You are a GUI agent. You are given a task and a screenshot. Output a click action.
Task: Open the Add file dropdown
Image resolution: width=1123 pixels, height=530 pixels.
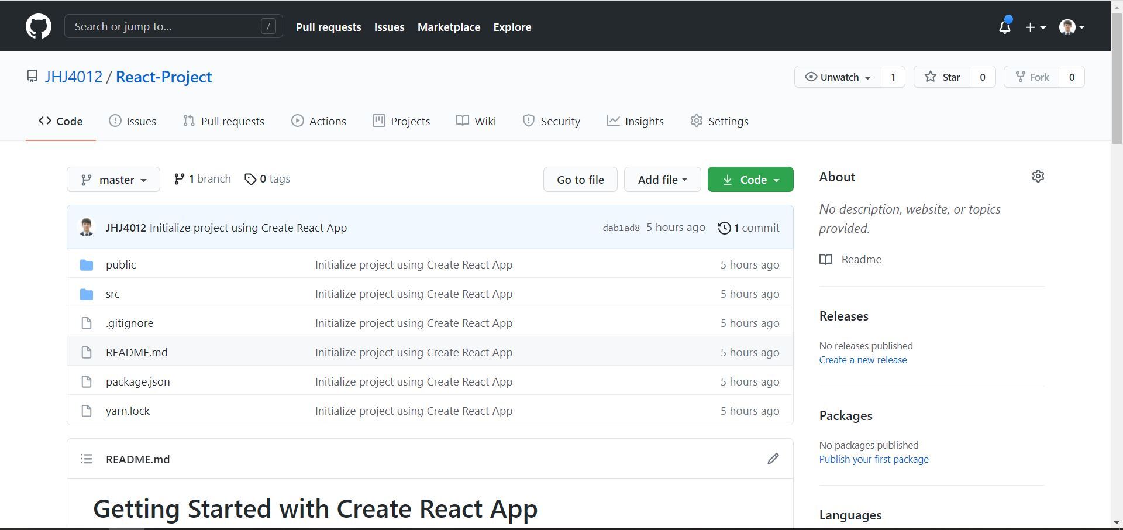[x=662, y=179]
